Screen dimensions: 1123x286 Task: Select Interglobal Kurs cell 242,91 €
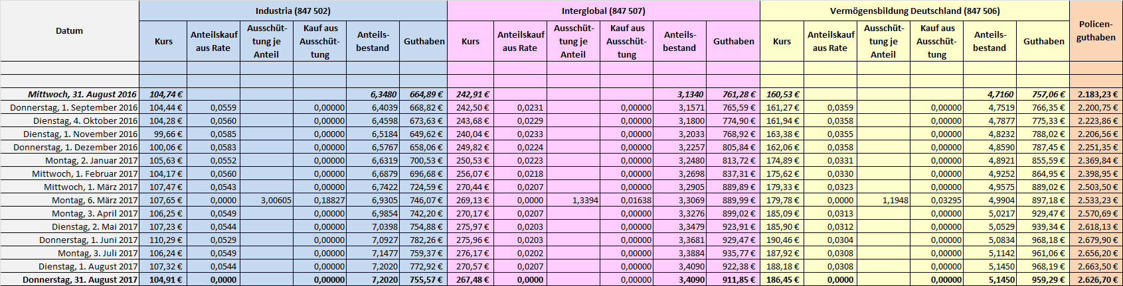(x=471, y=94)
